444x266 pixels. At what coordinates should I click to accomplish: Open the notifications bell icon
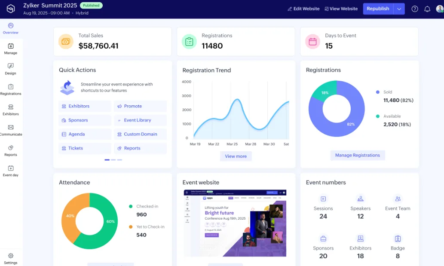427,9
